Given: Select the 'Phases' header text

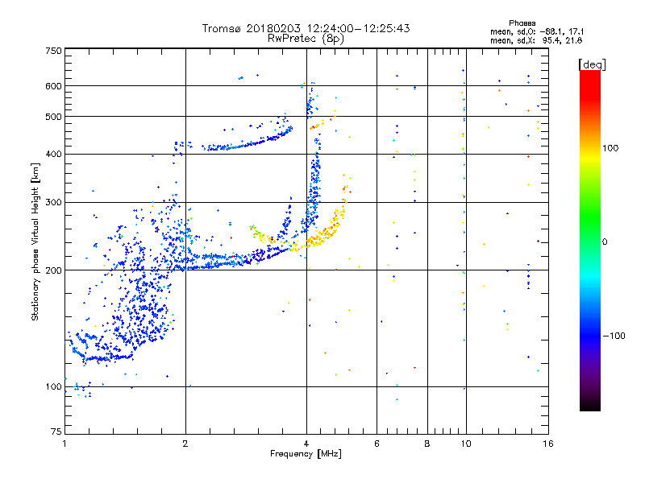Looking at the screenshot, I should [x=522, y=23].
